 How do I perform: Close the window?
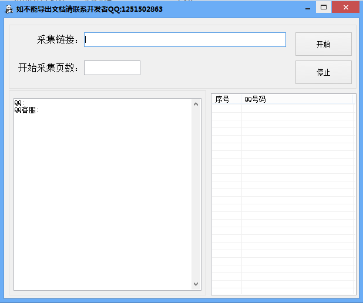tap(345, 8)
